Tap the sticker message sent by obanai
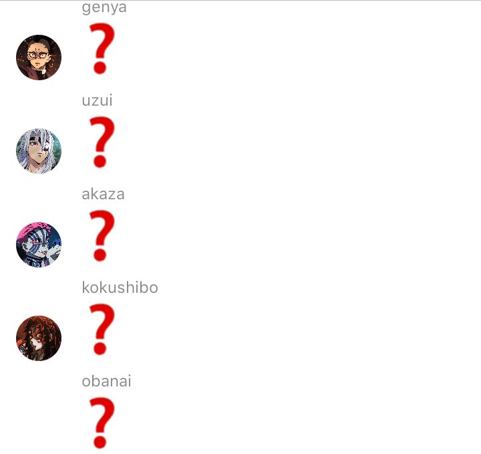This screenshot has width=481, height=454. (102, 423)
